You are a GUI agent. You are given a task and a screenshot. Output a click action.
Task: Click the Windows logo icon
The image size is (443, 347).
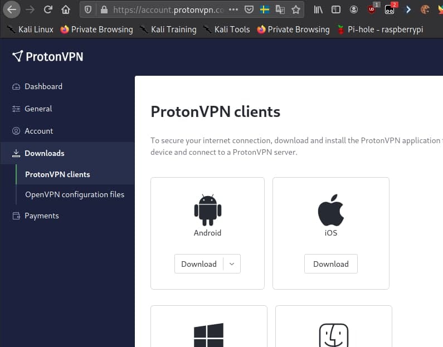[208, 335]
